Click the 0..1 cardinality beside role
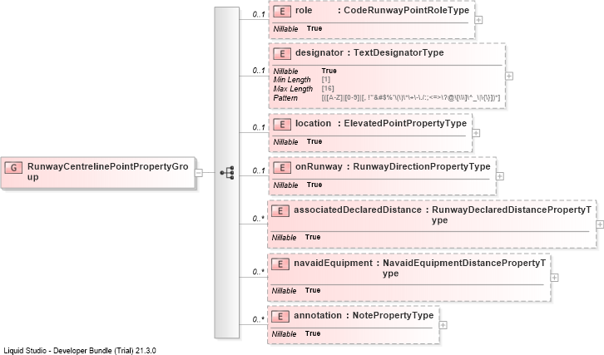604x355 pixels. [259, 14]
